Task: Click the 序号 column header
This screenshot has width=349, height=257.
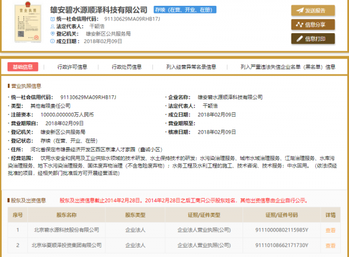Action: tap(17, 215)
